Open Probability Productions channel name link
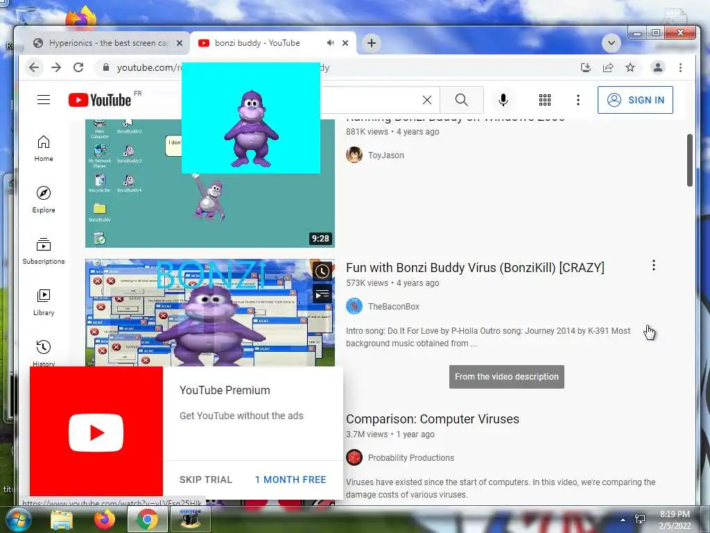Viewport: 710px width, 533px height. click(410, 458)
